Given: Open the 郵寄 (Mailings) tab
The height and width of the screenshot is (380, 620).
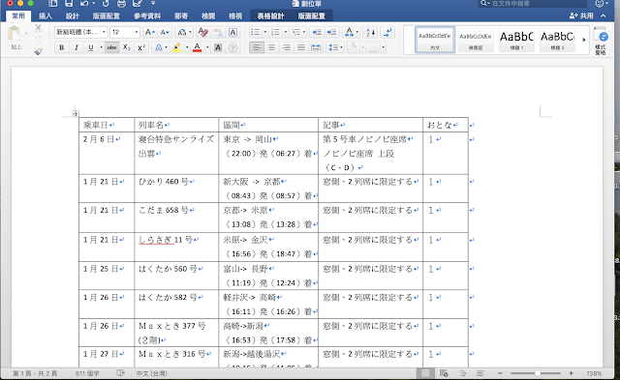Looking at the screenshot, I should pos(181,15).
